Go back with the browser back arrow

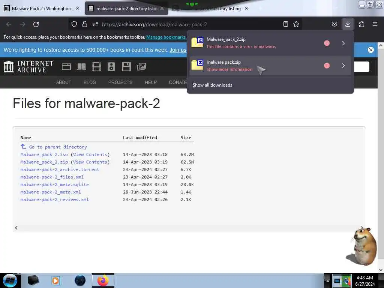click(9, 24)
